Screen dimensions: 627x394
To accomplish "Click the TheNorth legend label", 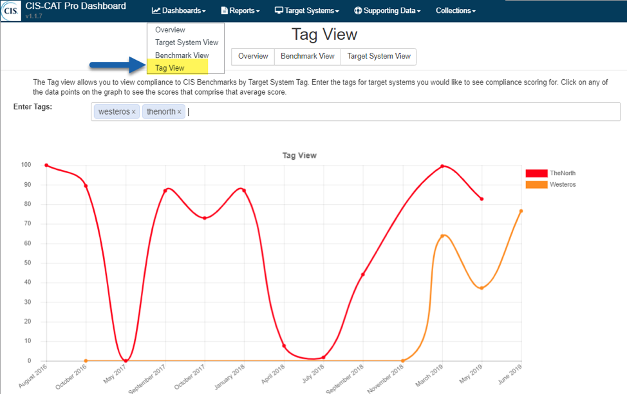I will coord(563,173).
